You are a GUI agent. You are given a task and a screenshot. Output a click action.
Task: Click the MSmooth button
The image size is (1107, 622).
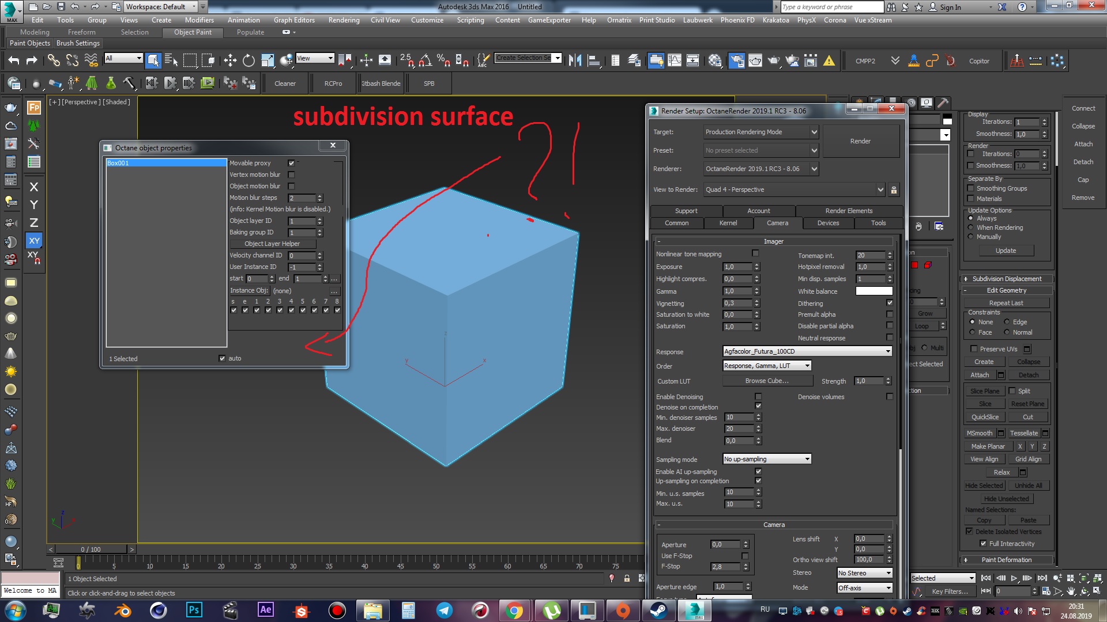(x=980, y=433)
